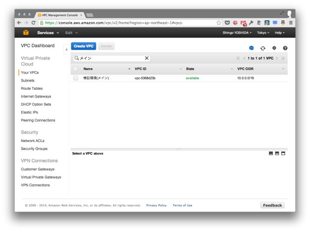
Task: Open the Edit dropdown in the navbar
Action: (x=71, y=33)
